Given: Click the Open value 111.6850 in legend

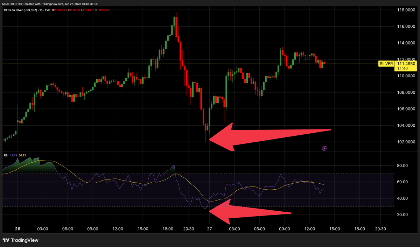Looking at the screenshot, I should point(58,10).
